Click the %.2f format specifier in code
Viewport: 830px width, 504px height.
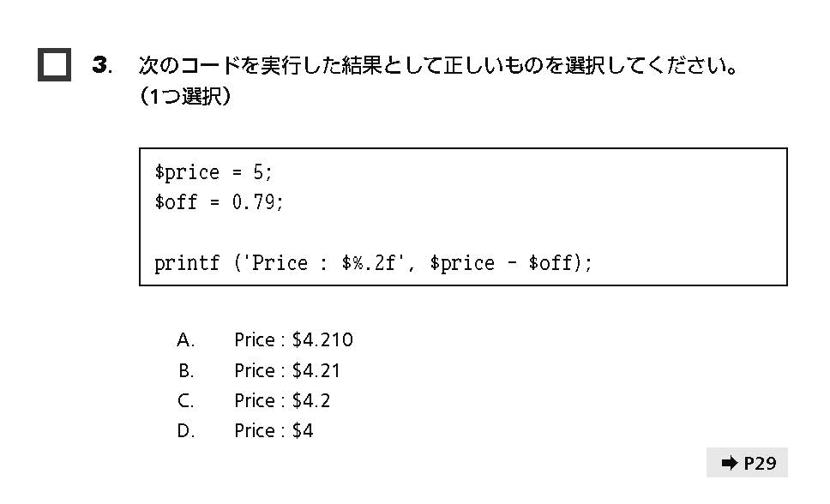(x=375, y=262)
